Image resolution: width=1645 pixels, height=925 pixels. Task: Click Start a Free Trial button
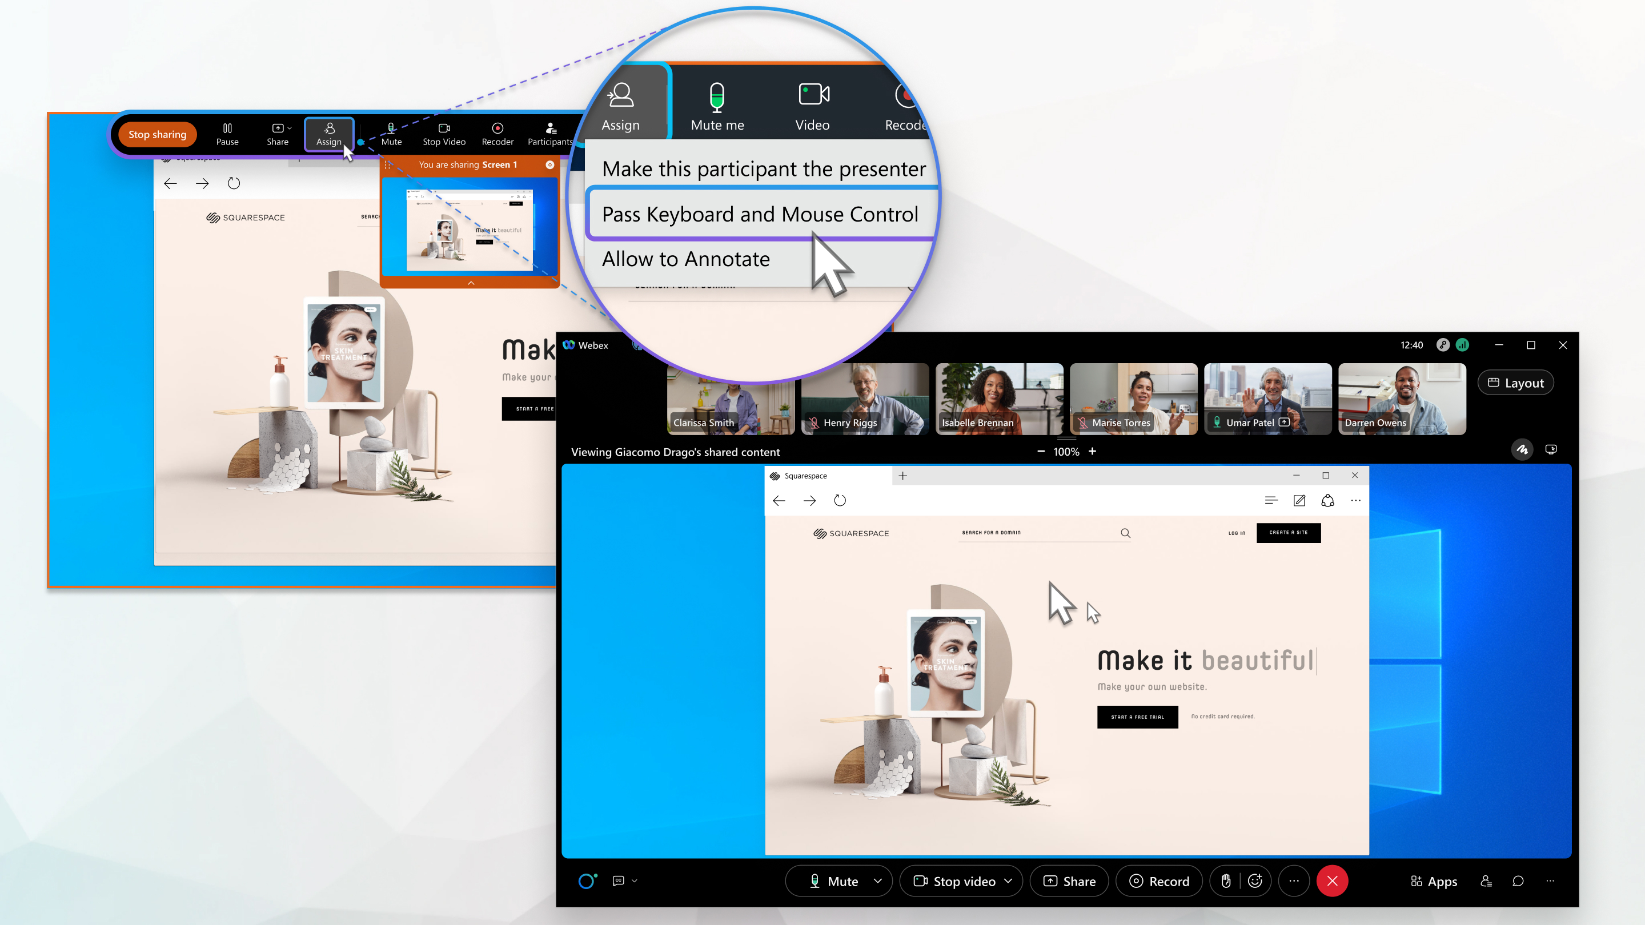click(1137, 716)
